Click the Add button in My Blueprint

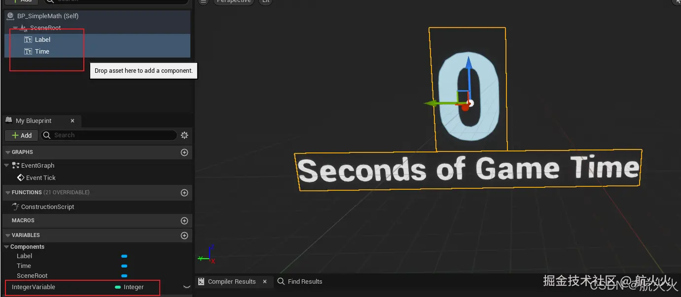22,135
